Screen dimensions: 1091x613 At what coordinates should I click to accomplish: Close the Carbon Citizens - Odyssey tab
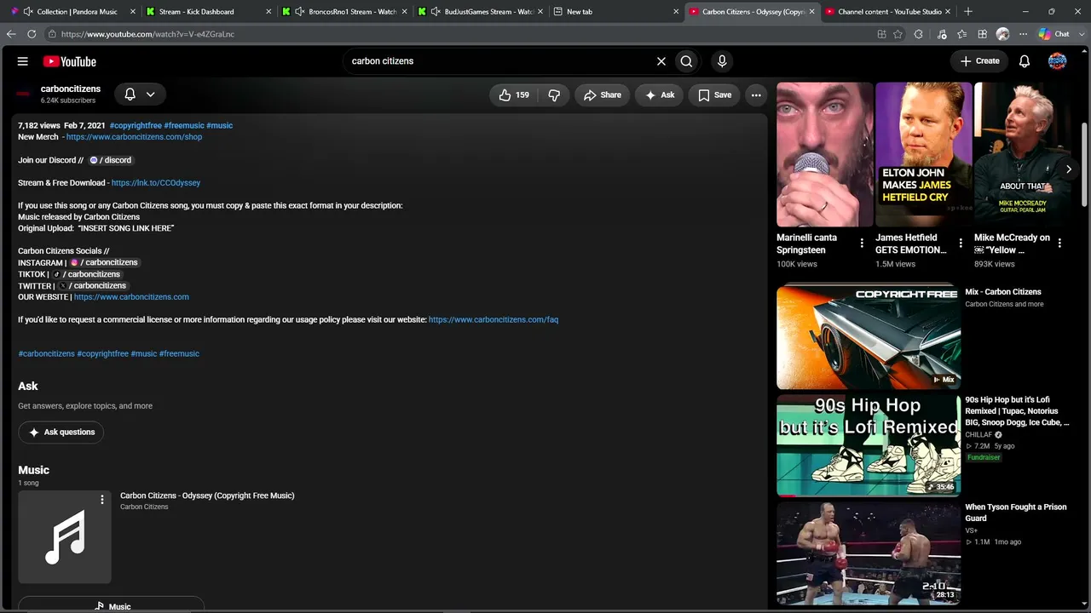click(x=811, y=12)
